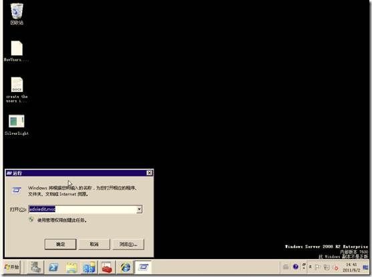Close the 运行 (Run) dialog
The image size is (372, 277).
149,173
